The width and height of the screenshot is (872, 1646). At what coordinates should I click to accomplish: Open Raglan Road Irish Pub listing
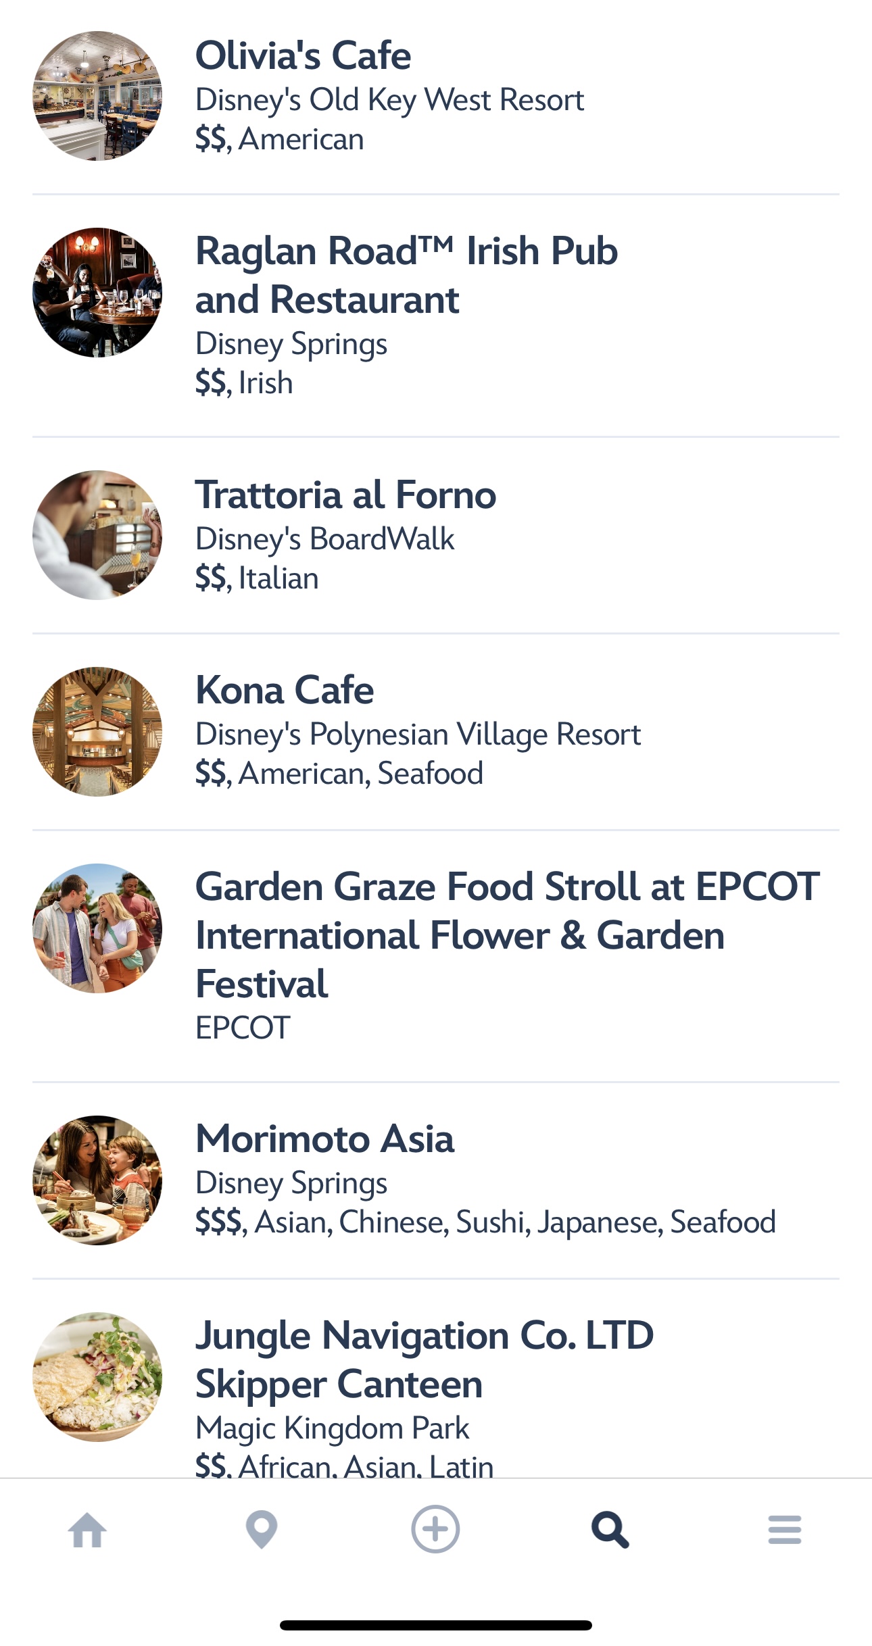[406, 275]
